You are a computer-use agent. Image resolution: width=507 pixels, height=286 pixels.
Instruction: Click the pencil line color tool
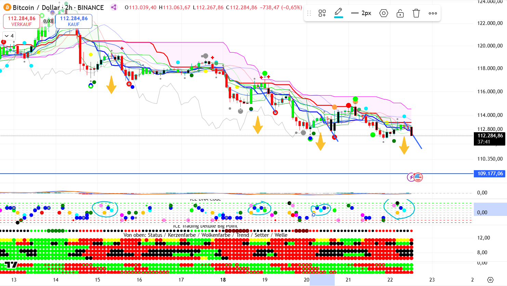tap(338, 13)
